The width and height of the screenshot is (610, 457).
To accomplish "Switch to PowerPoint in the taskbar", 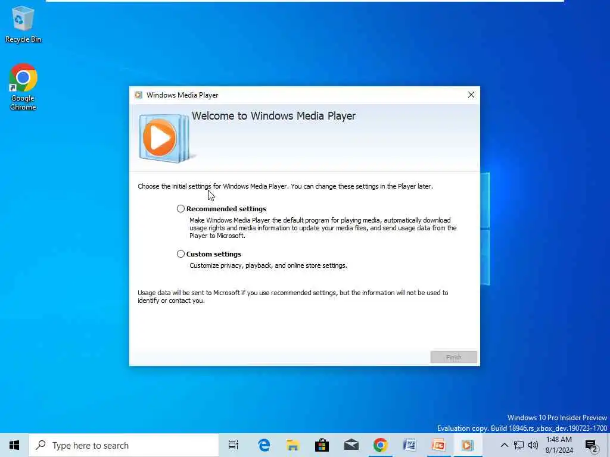I will point(438,445).
